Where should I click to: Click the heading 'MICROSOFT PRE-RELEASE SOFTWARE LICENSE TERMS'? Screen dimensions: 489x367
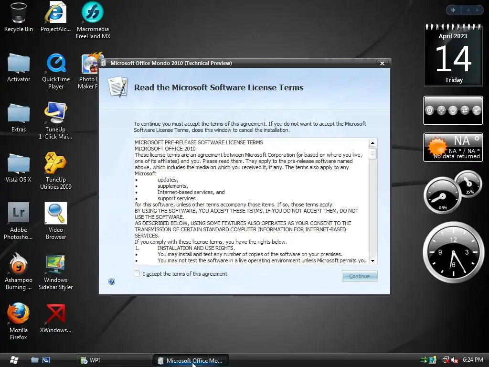pyautogui.click(x=199, y=142)
